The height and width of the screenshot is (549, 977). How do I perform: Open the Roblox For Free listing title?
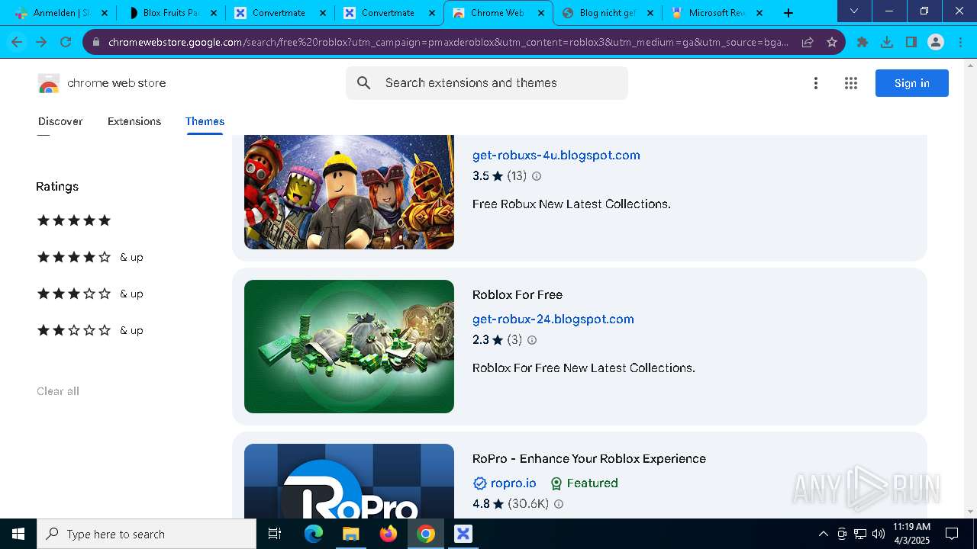[518, 294]
